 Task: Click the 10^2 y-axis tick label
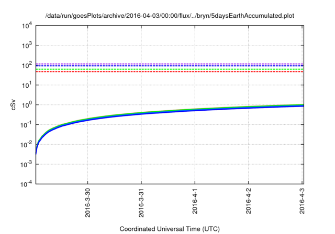point(27,65)
